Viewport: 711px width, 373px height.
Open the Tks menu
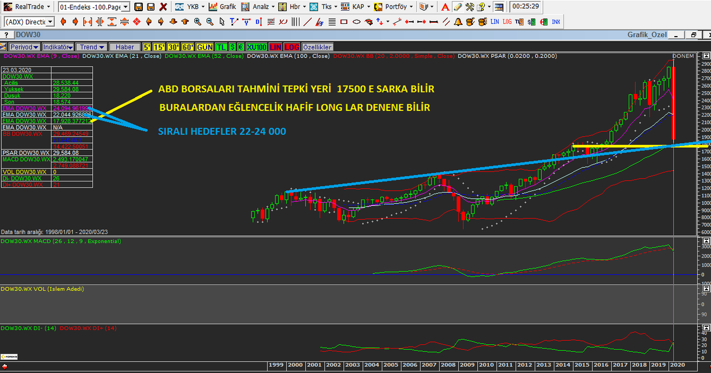pyautogui.click(x=323, y=7)
